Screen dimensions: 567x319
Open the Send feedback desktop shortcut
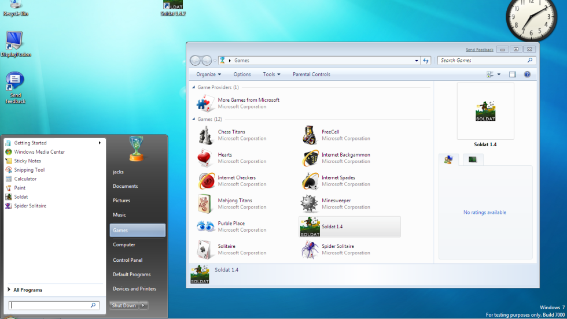tap(15, 88)
